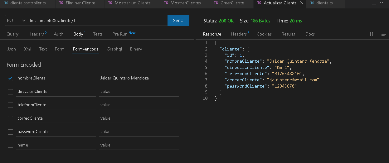Click the correoCliente value field
389x163 pixels.
coord(139,118)
